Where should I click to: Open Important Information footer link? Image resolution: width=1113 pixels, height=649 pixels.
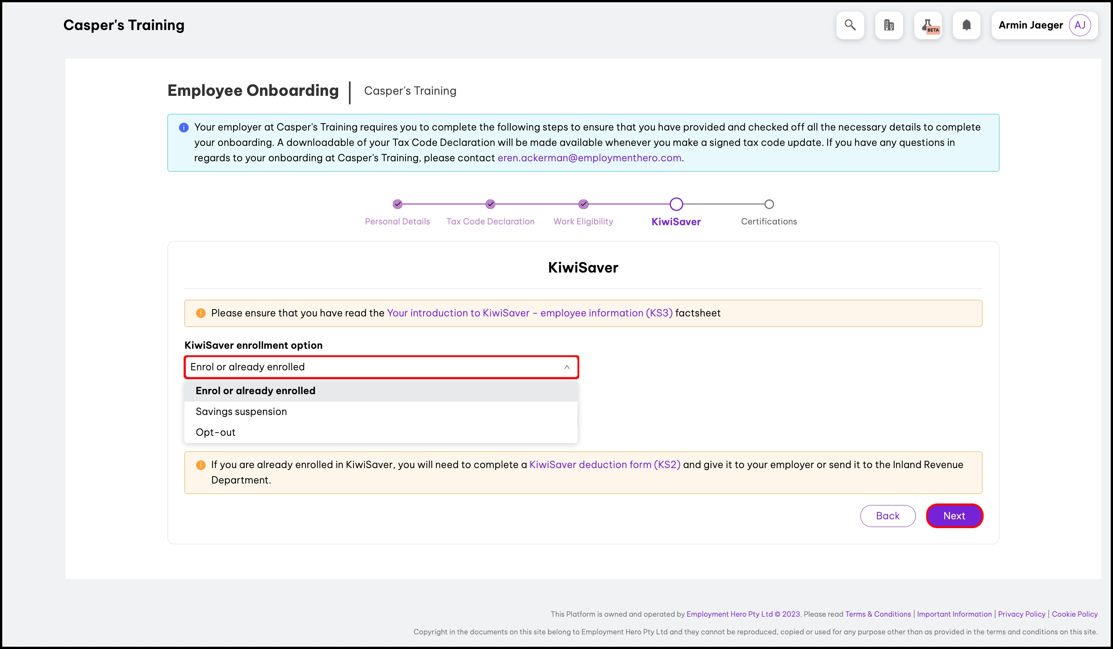[x=954, y=614]
